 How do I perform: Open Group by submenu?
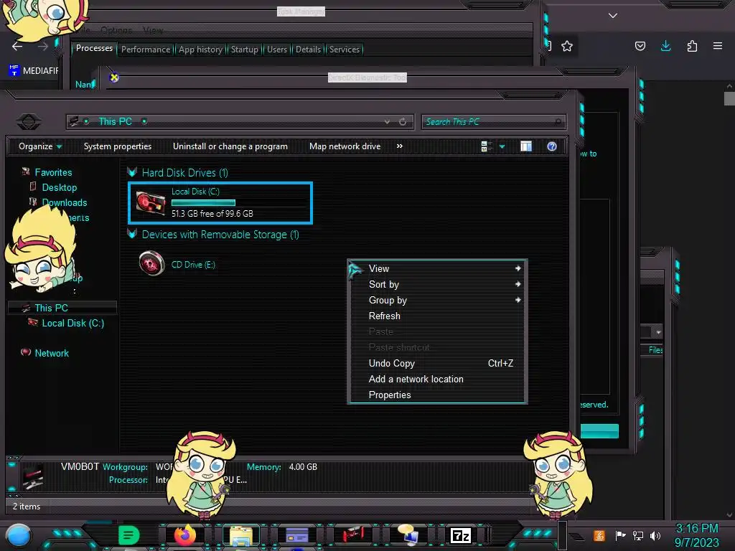pyautogui.click(x=437, y=300)
